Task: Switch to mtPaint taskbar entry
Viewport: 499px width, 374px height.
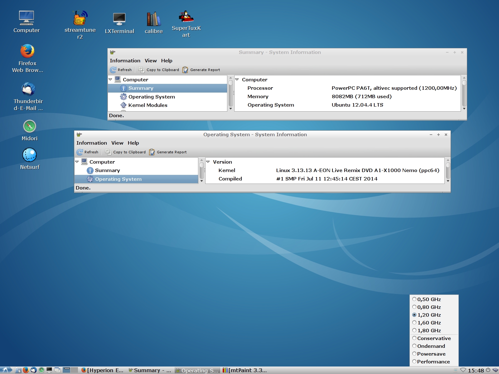Action: [245, 370]
